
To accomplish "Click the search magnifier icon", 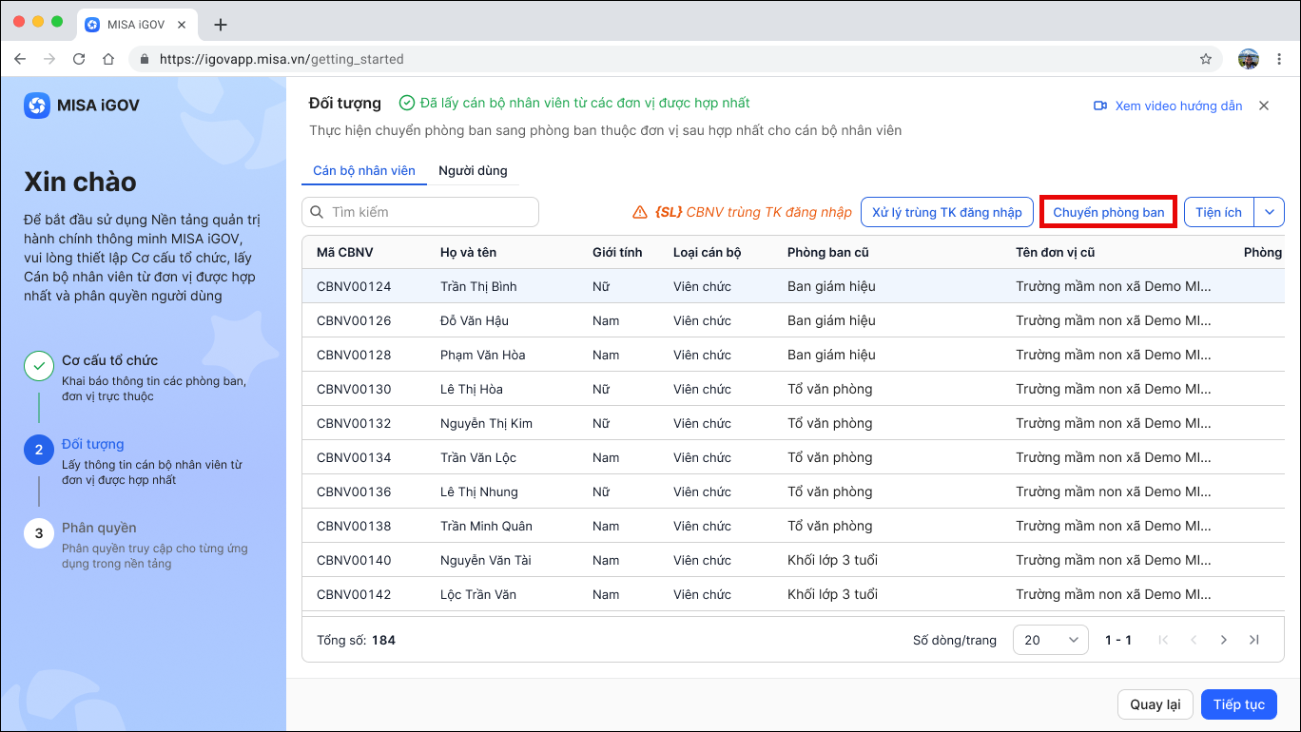I will coord(318,212).
